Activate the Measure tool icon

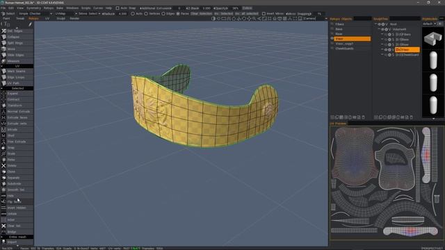tap(3, 61)
